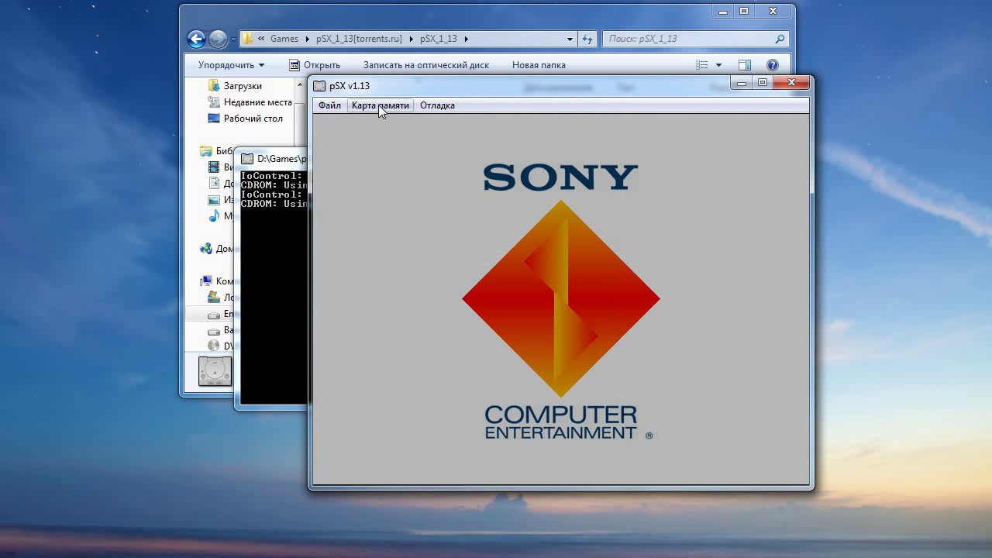Click the Новая папка button
The image size is (992, 558).
[539, 65]
